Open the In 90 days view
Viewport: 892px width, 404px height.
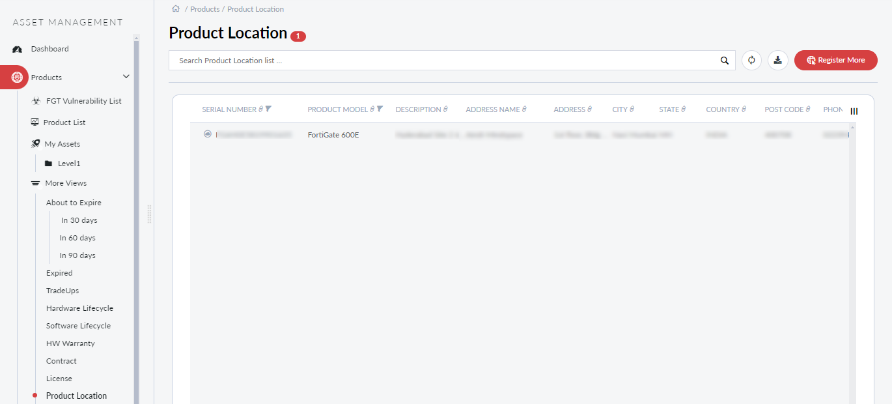[x=77, y=255]
